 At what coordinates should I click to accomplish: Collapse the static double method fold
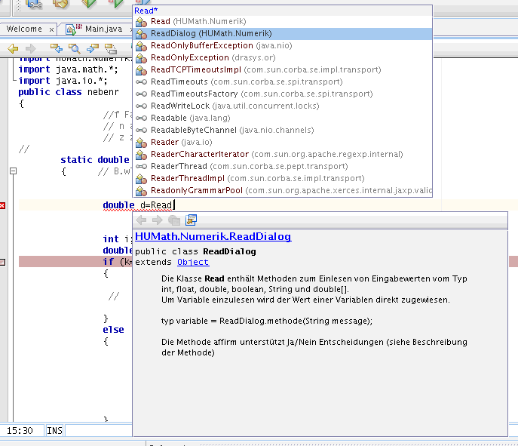pos(13,171)
